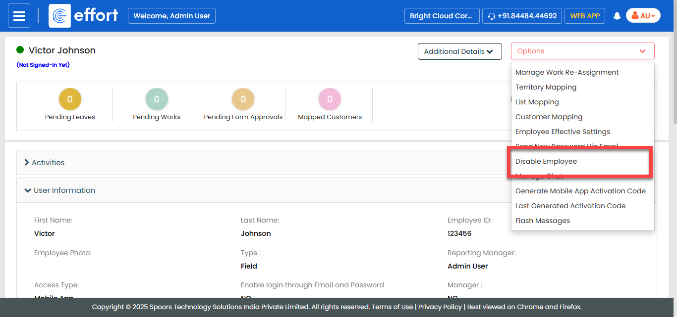This screenshot has height=317, width=677.
Task: Open the notifications bell
Action: [x=617, y=16]
